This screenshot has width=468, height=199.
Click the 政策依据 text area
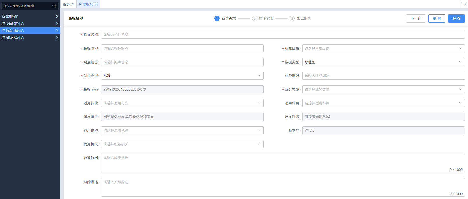(283, 163)
